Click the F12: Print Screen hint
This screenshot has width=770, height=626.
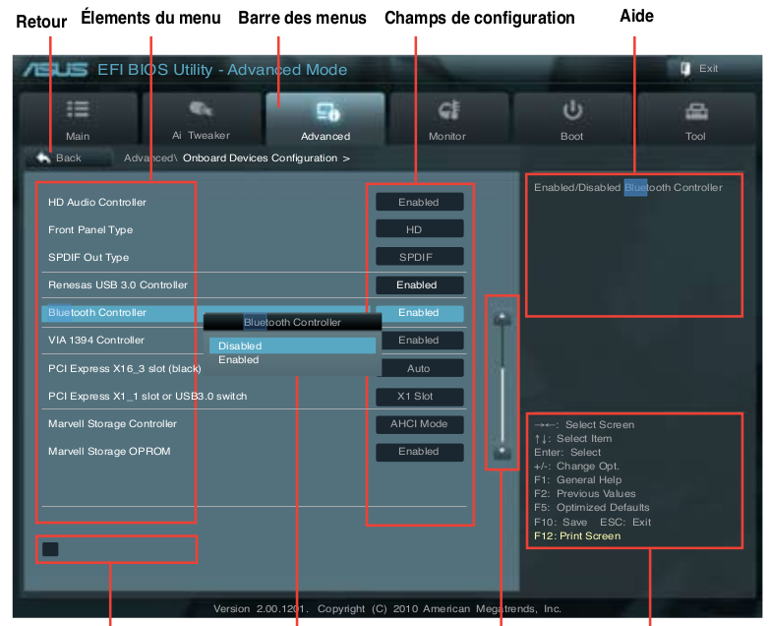tap(577, 535)
